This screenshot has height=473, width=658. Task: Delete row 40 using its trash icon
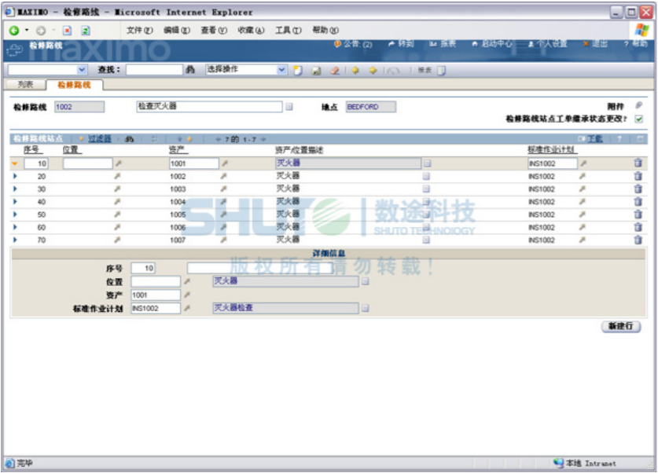638,202
